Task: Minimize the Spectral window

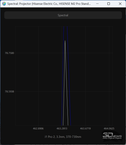Action: click(x=97, y=4)
